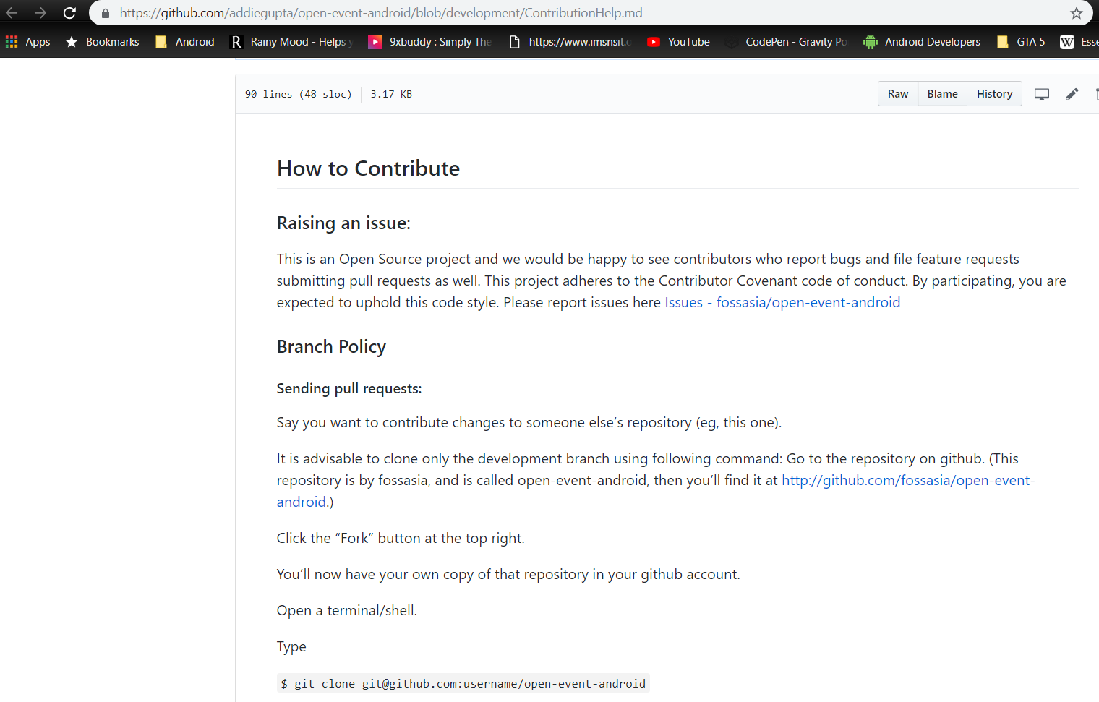1099x702 pixels.
Task: Open the 9xbuddy bookmark
Action: point(430,42)
